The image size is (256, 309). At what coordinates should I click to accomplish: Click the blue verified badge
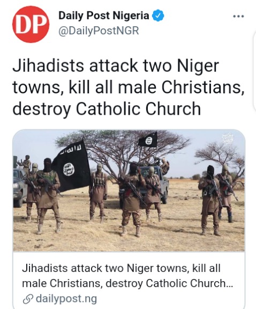158,16
